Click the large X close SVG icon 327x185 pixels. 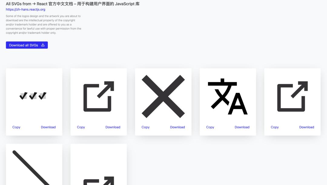(x=163, y=96)
